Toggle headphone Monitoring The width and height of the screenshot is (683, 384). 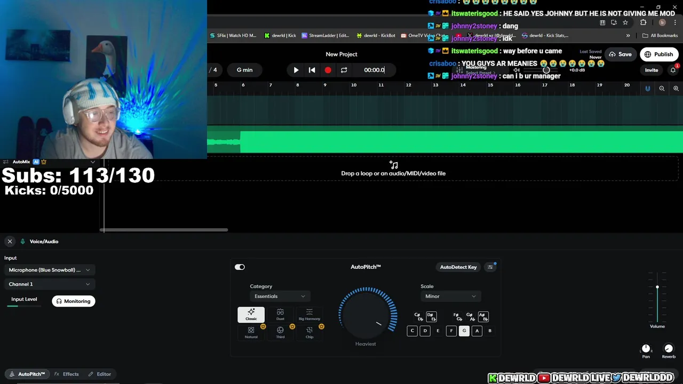(74, 301)
